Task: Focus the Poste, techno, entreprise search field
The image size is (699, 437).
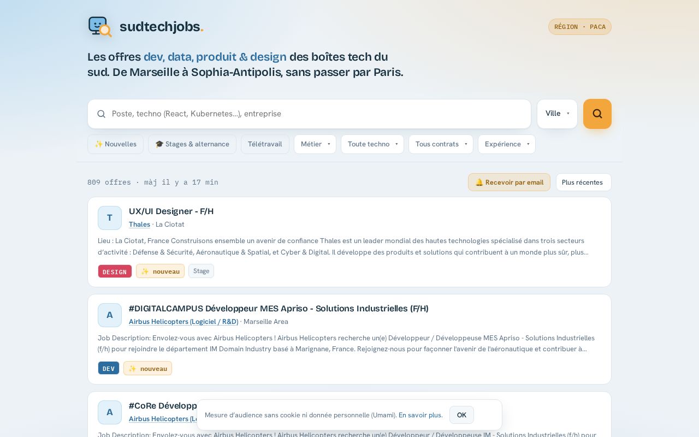Action: point(309,114)
